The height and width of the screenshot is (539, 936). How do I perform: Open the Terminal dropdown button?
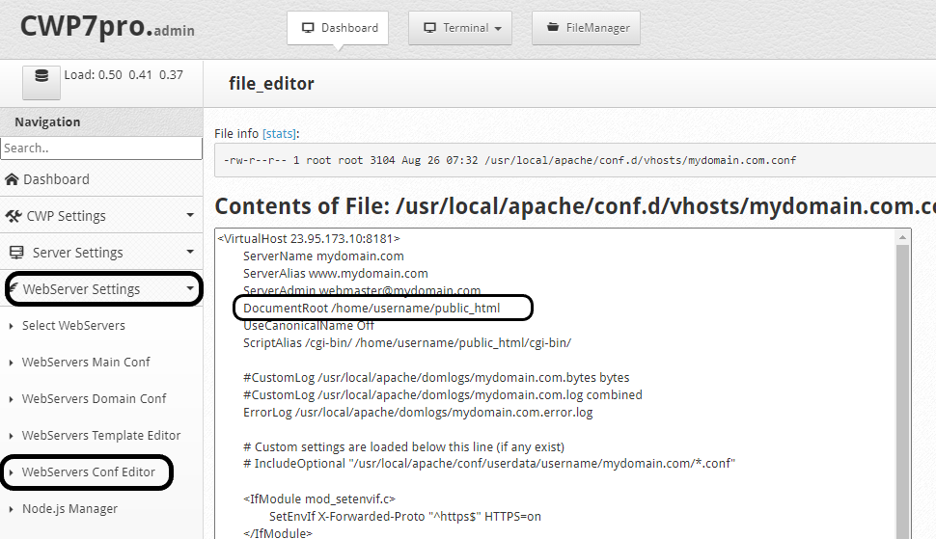click(x=460, y=28)
